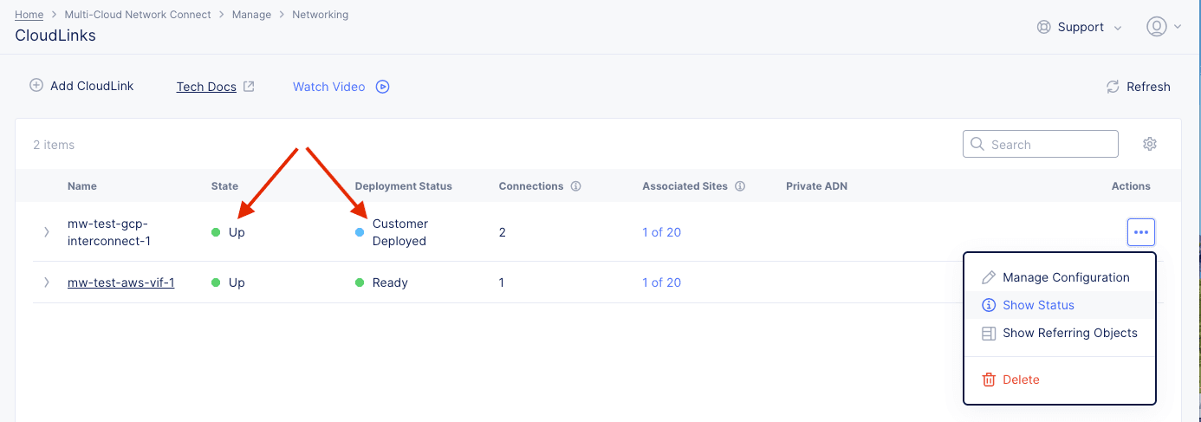Click the Watch Video play icon
The width and height of the screenshot is (1201, 422).
click(382, 87)
